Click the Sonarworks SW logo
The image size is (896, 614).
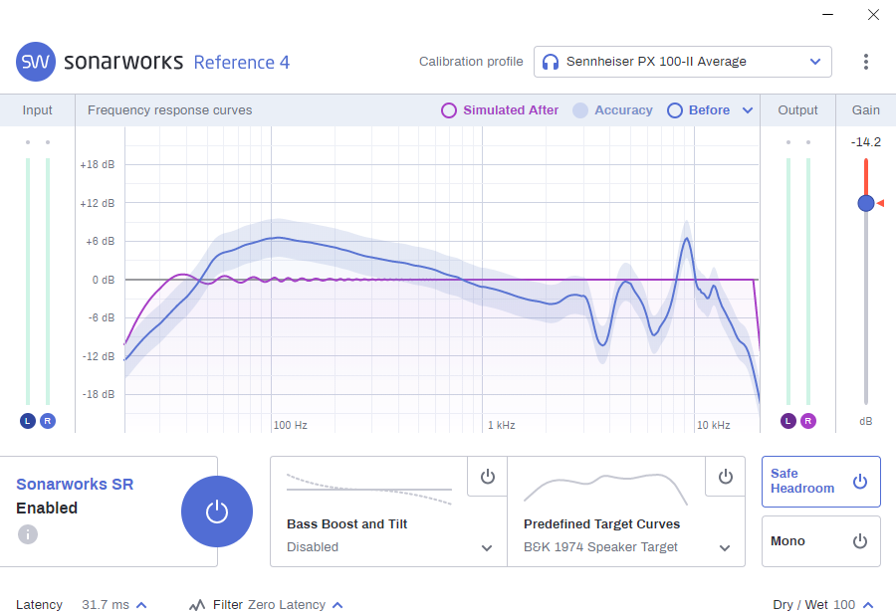(x=36, y=62)
